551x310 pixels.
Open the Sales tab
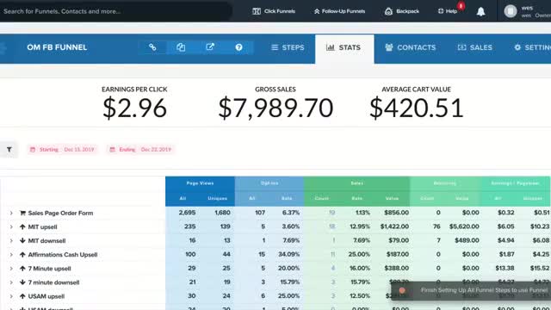tap(474, 47)
